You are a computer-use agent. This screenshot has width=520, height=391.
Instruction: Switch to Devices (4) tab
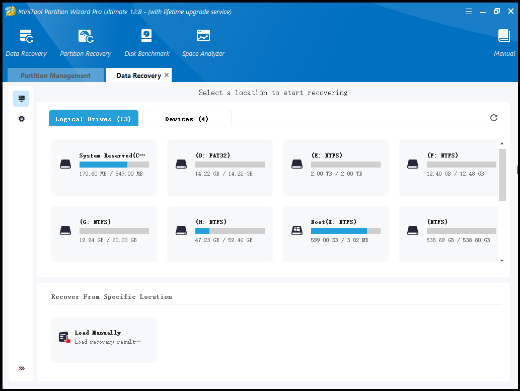pyautogui.click(x=187, y=118)
